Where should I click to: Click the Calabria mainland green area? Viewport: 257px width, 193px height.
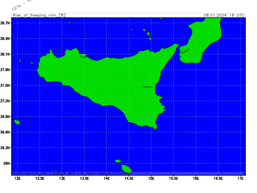(206, 35)
